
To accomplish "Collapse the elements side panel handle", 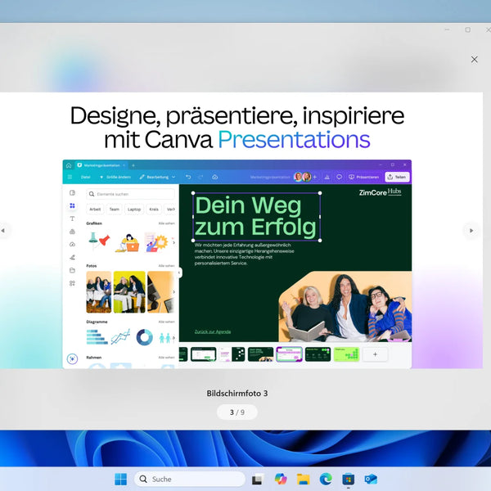I will (x=179, y=273).
